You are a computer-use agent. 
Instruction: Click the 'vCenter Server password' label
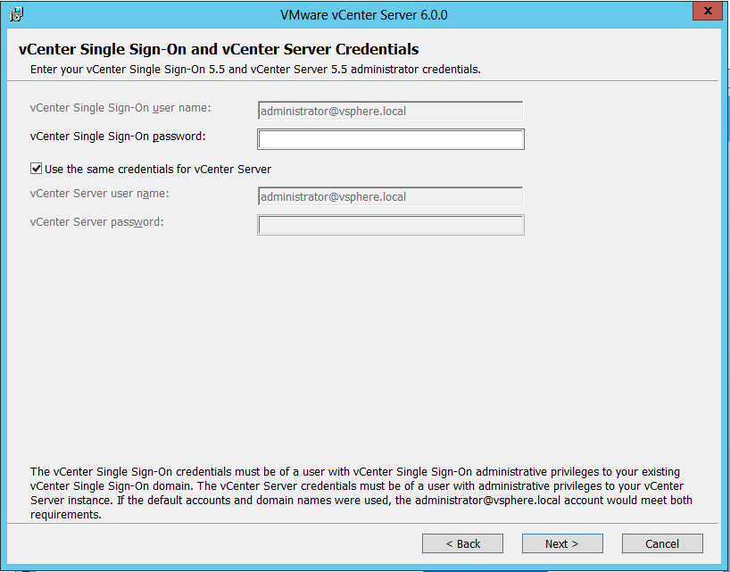(96, 221)
